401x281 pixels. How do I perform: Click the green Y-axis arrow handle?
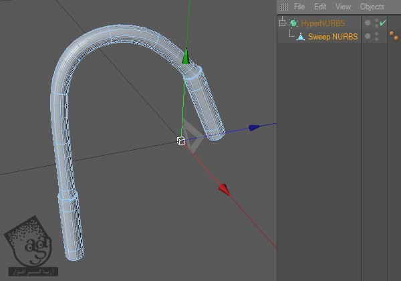click(186, 58)
